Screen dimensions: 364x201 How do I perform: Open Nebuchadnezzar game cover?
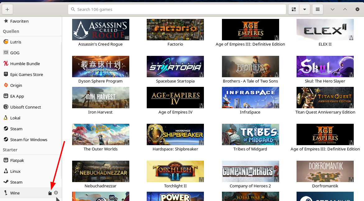(x=100, y=171)
